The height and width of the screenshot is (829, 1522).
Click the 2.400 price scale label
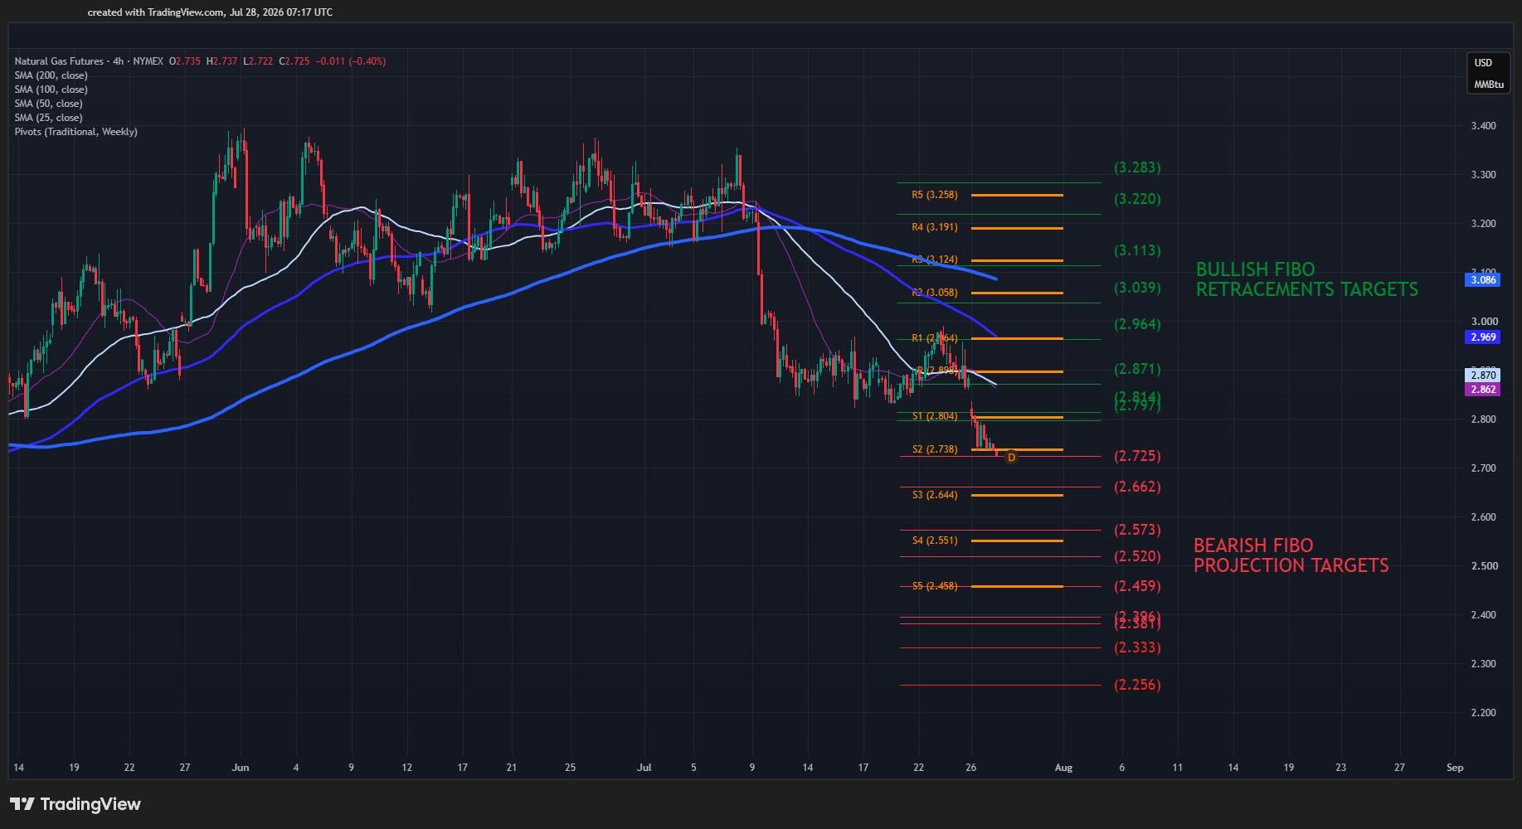pos(1483,615)
